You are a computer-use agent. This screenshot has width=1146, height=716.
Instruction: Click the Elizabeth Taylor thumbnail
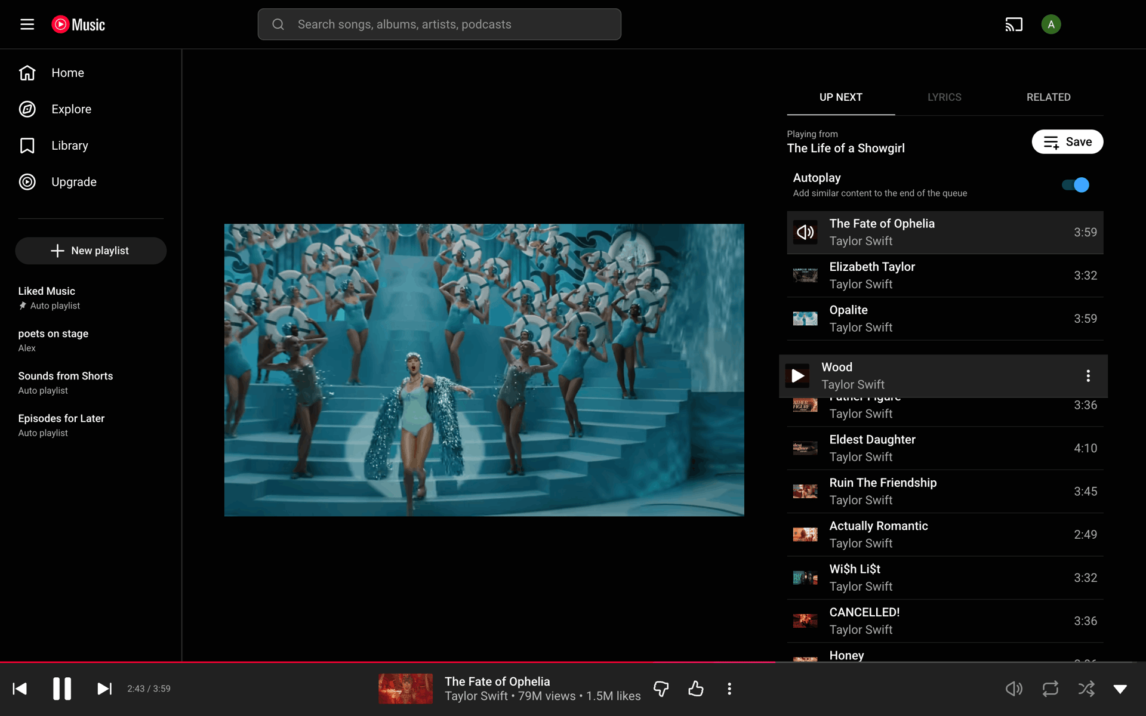805,276
